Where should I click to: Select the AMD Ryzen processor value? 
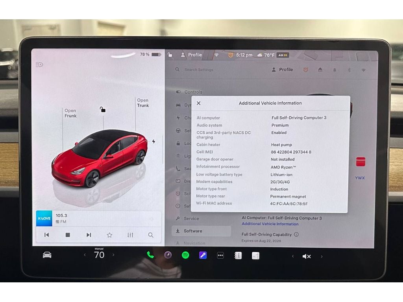pyautogui.click(x=283, y=167)
